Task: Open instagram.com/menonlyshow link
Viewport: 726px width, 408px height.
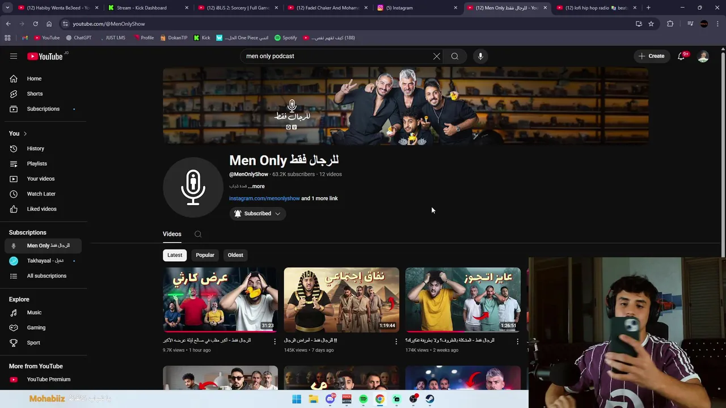Action: (264, 198)
